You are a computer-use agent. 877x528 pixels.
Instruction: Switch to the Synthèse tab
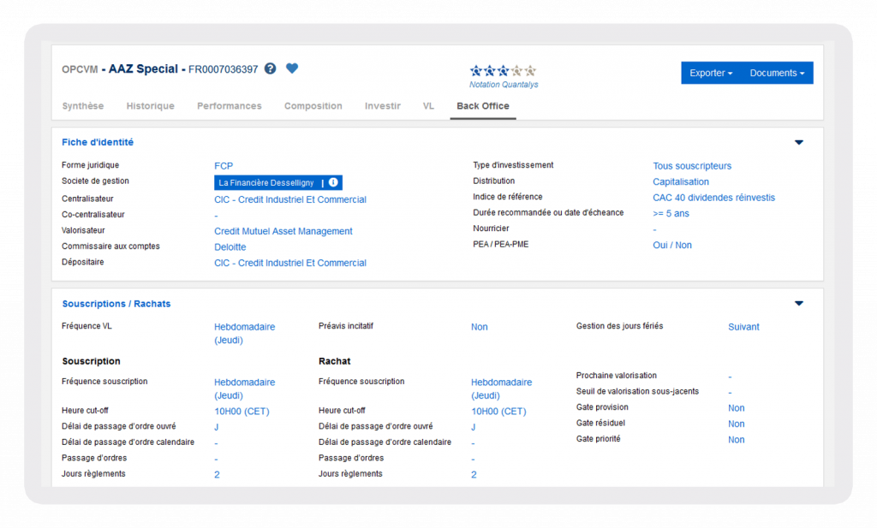pyautogui.click(x=83, y=106)
